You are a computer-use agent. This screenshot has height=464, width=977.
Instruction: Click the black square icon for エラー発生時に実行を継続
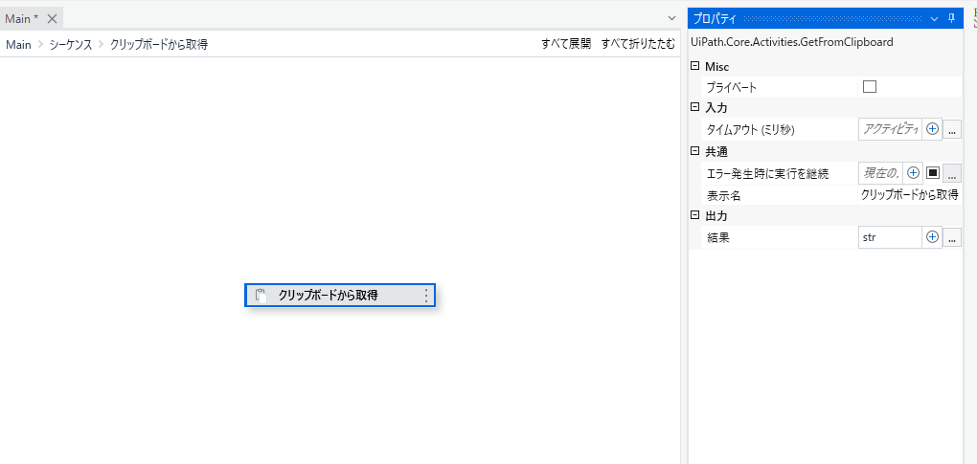(x=932, y=172)
